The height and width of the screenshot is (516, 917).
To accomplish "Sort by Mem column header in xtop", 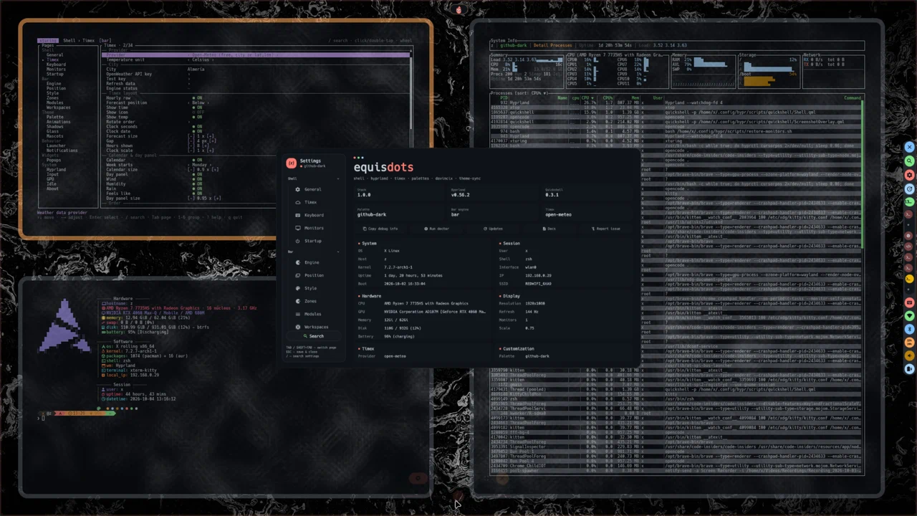I will (635, 98).
